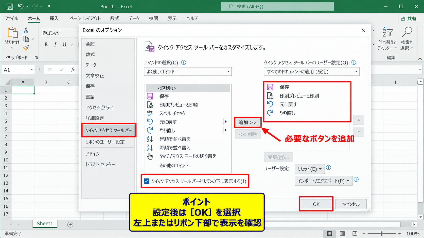Open the Paste options arrow under 貼り付け
This screenshot has height=238, width=424.
(12, 48)
